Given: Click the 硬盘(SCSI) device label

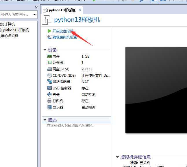Looking at the screenshot, I should point(61,69).
